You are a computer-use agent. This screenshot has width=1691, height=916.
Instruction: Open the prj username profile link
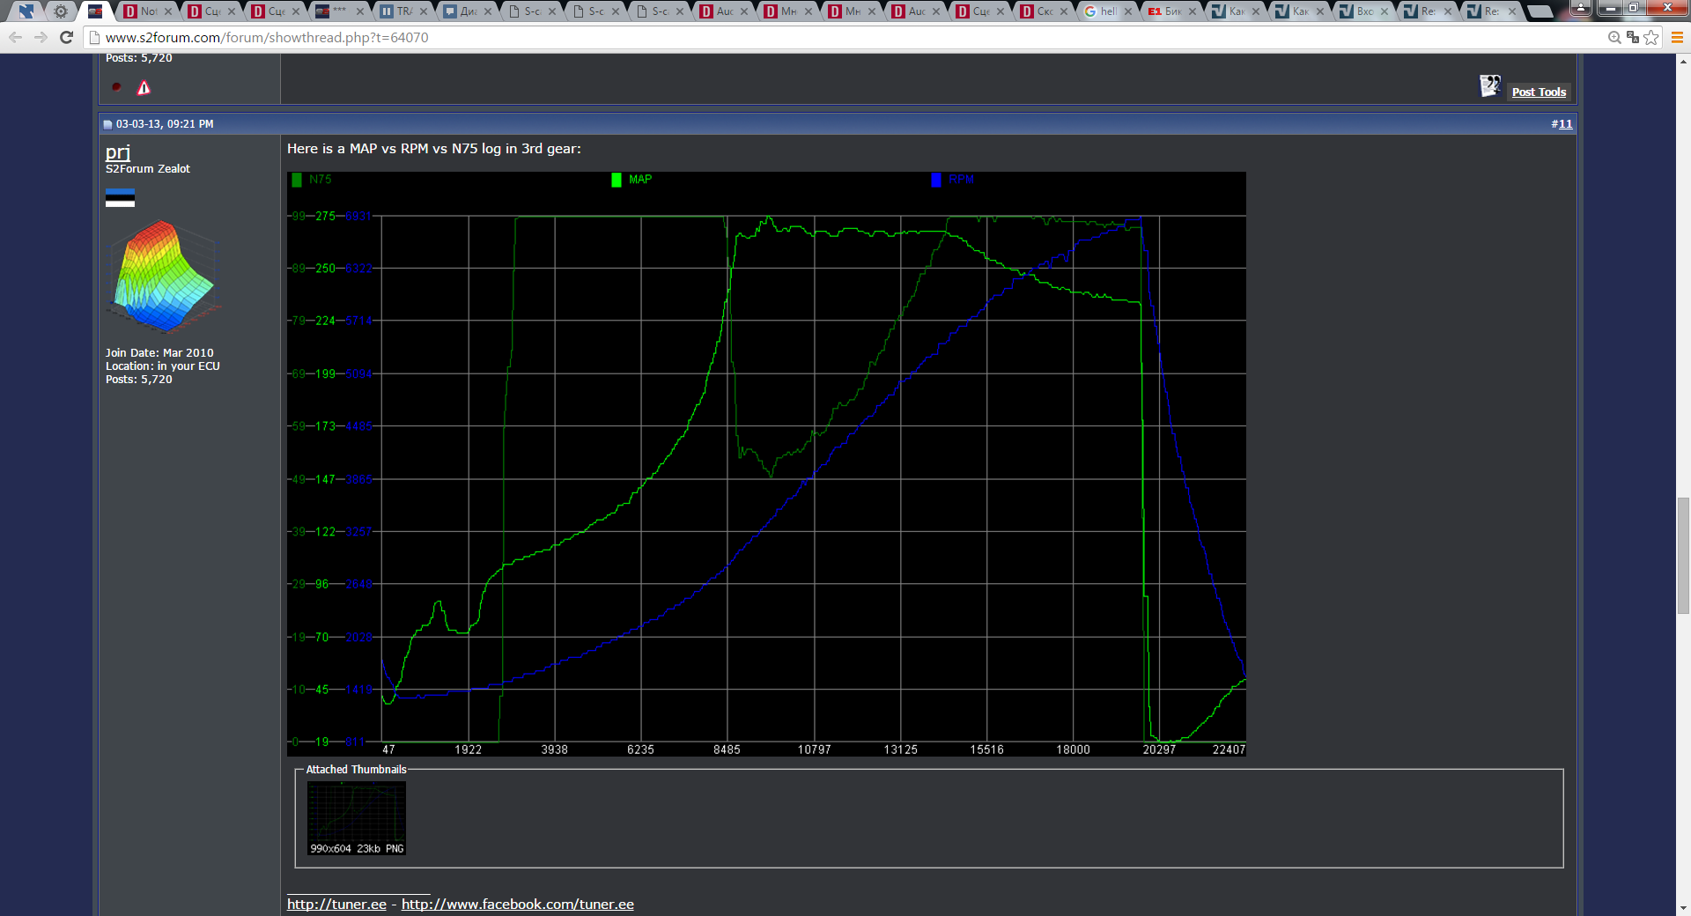[118, 151]
